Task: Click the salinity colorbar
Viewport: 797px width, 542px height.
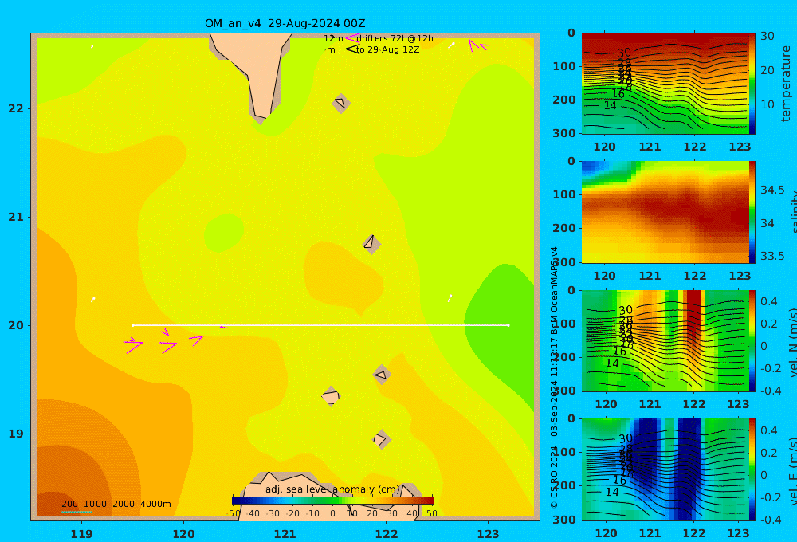Action: (752, 212)
